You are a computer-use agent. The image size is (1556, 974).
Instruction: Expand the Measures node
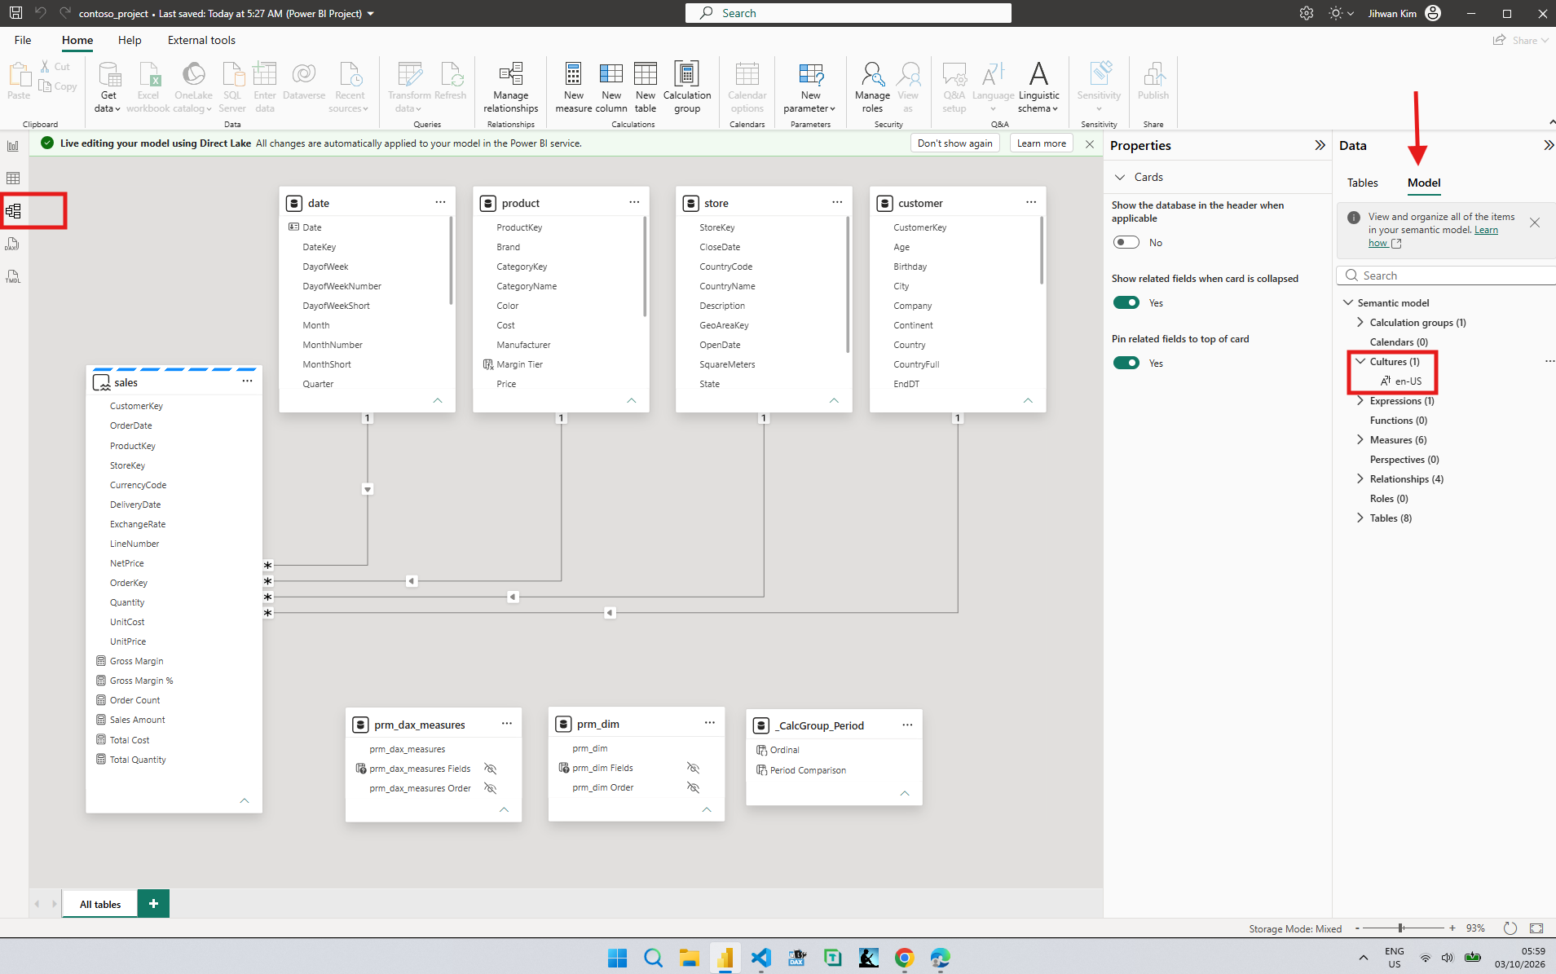1360,439
